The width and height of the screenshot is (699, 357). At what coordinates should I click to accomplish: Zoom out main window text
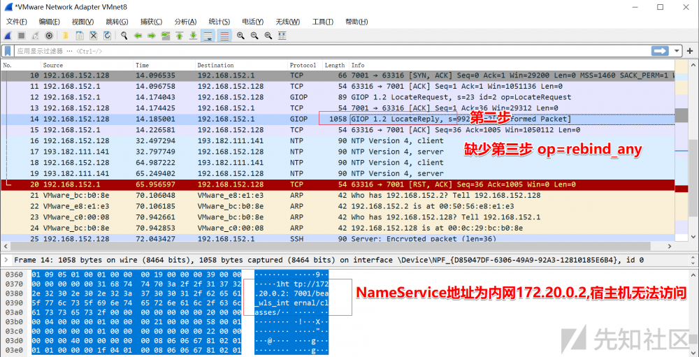click(254, 36)
